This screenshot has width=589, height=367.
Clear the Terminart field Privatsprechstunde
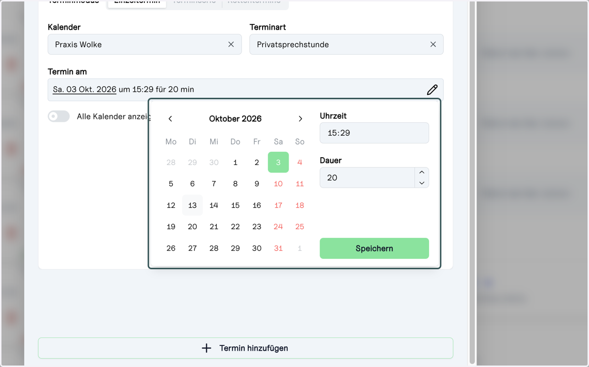tap(433, 44)
